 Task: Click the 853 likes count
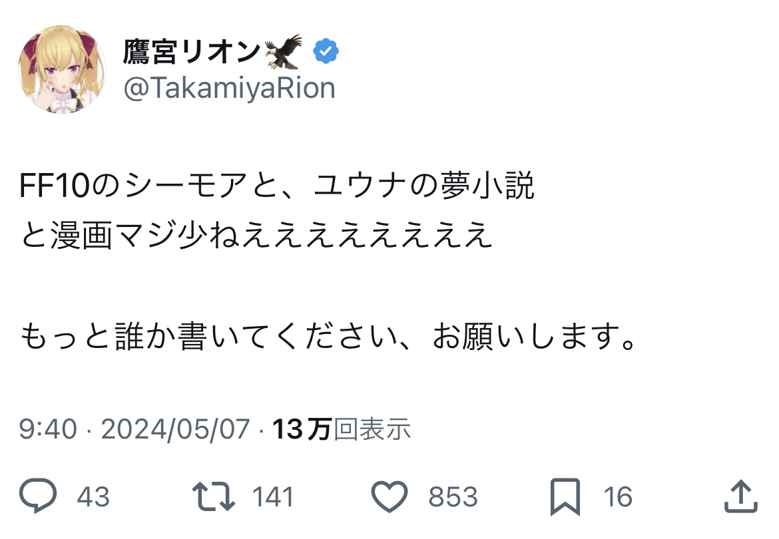point(453,497)
